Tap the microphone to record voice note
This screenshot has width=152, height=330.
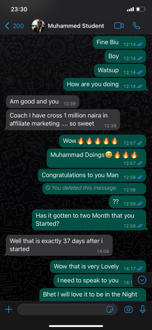point(143,309)
